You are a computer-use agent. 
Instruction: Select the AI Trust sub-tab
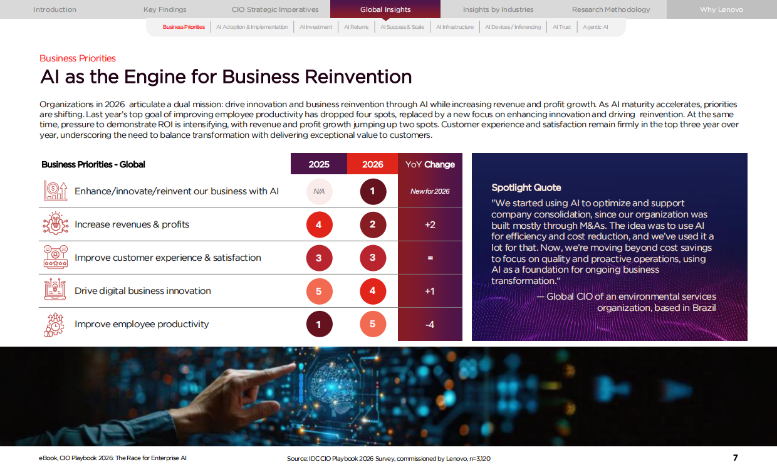(561, 27)
